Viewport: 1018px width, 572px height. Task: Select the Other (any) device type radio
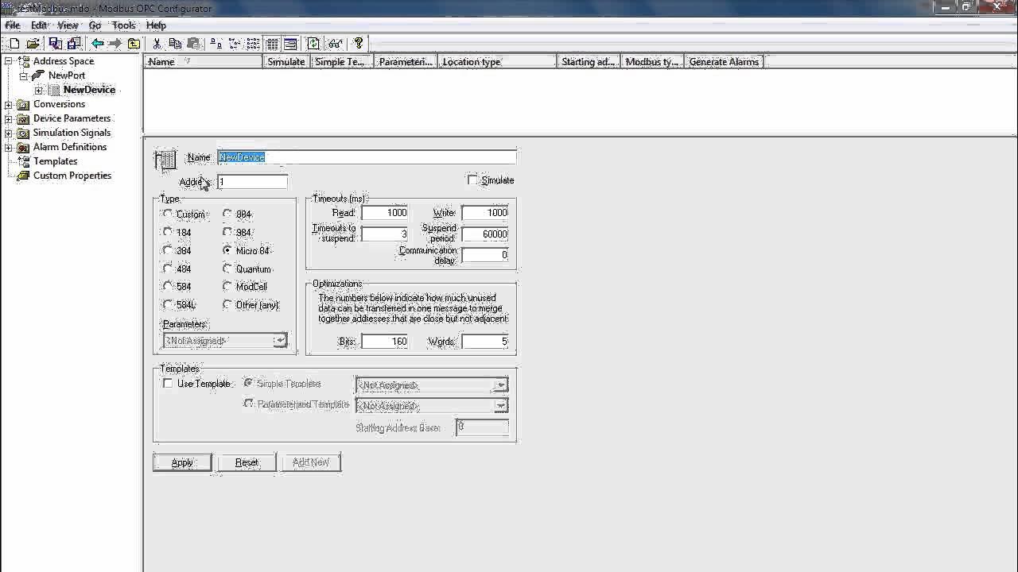(227, 304)
